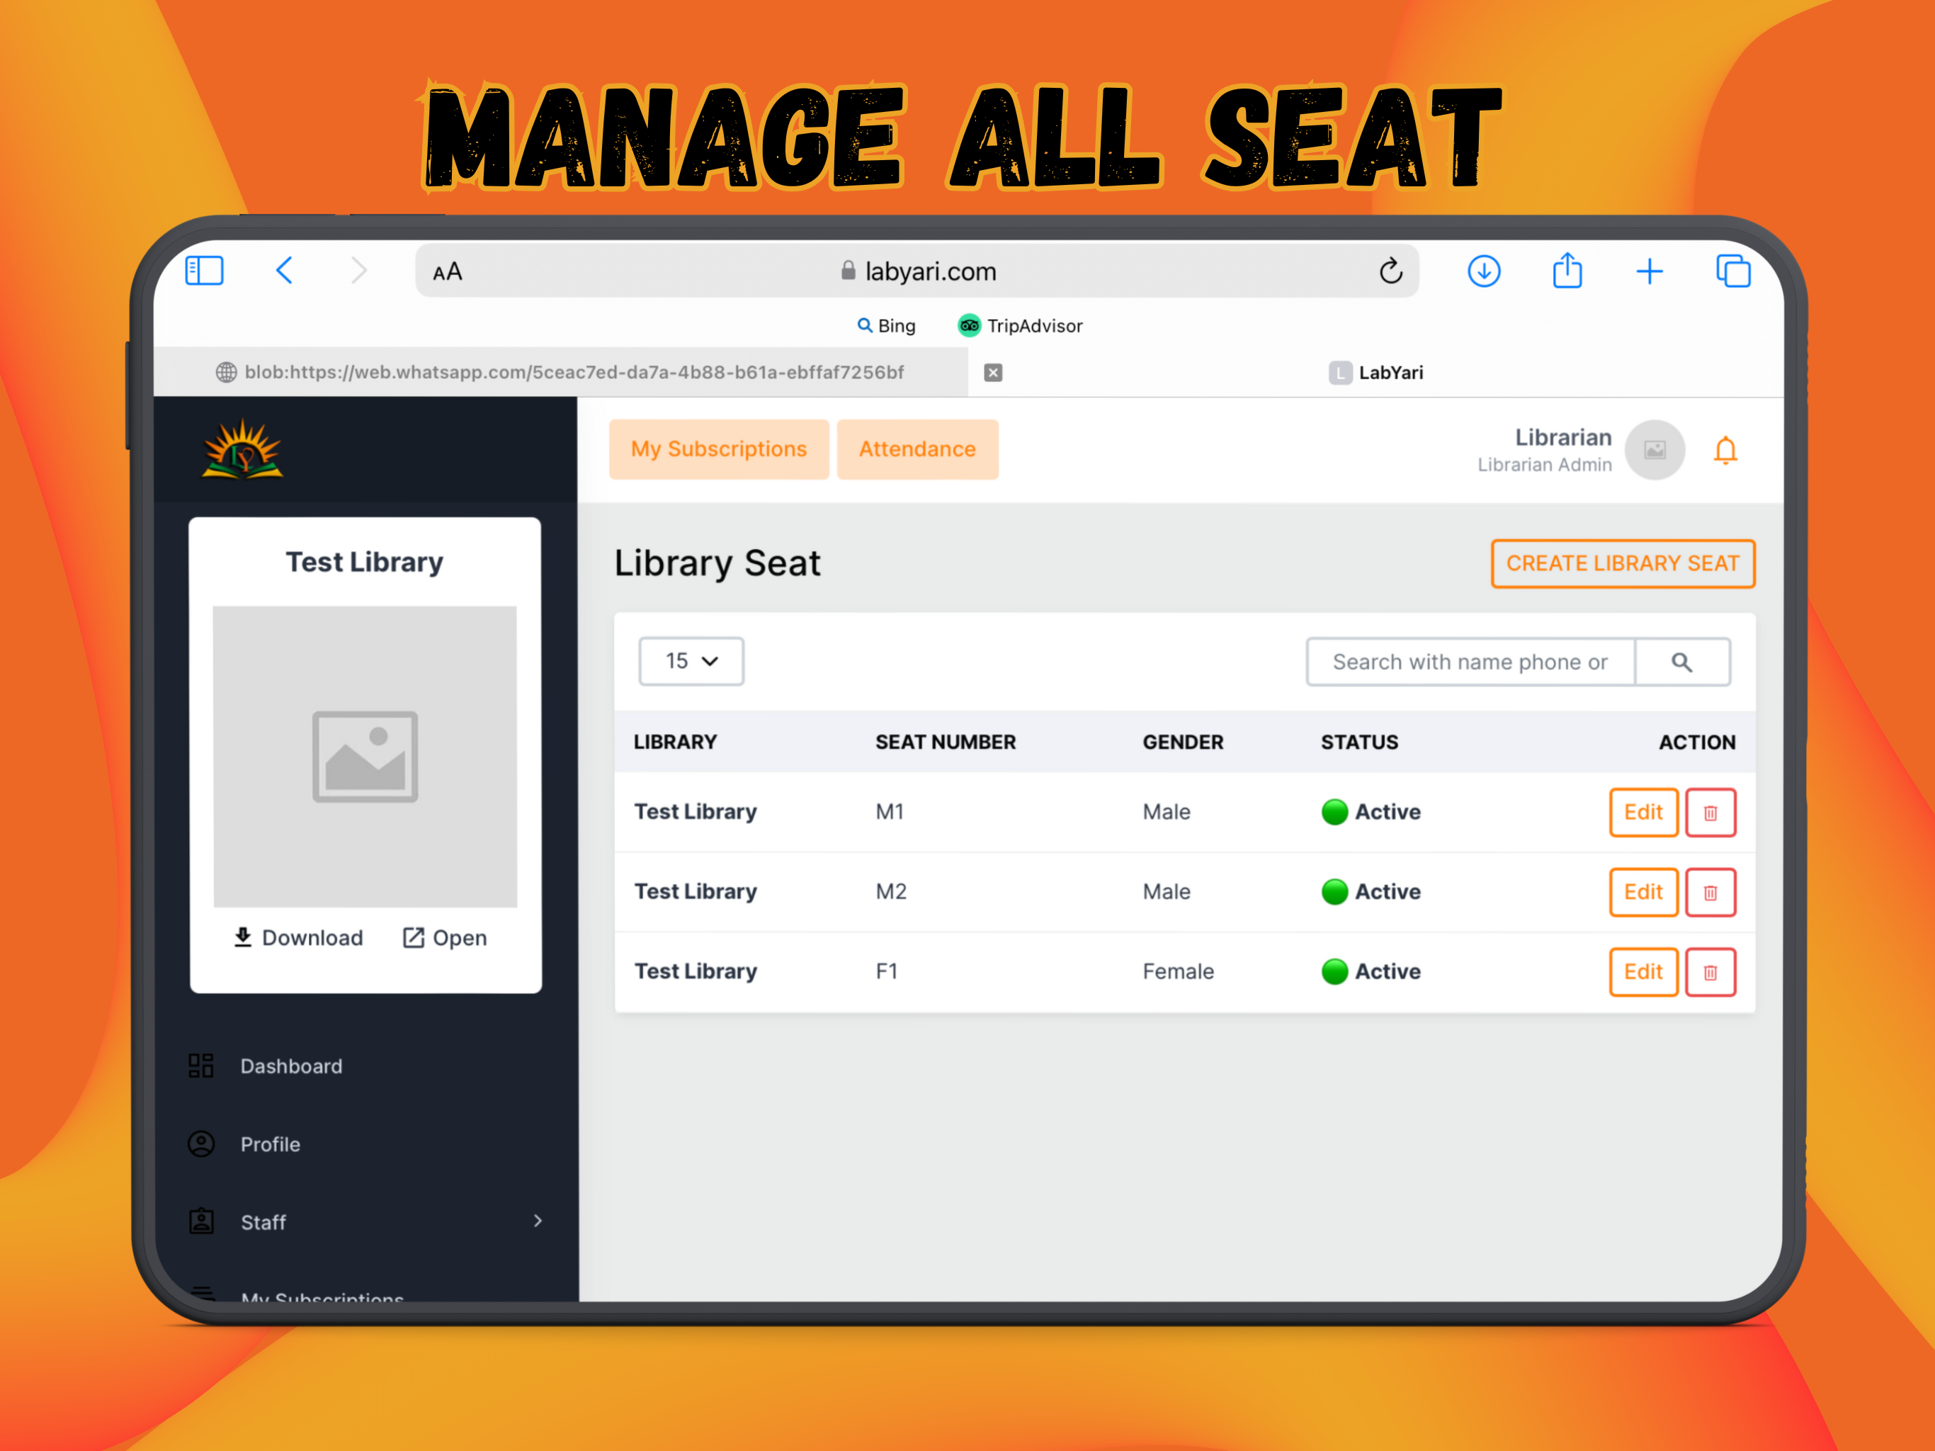1935x1451 pixels.
Task: Switch to the LabYari tab
Action: (1376, 373)
